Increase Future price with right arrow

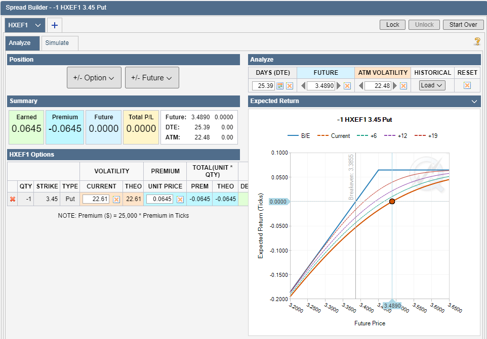coord(339,86)
